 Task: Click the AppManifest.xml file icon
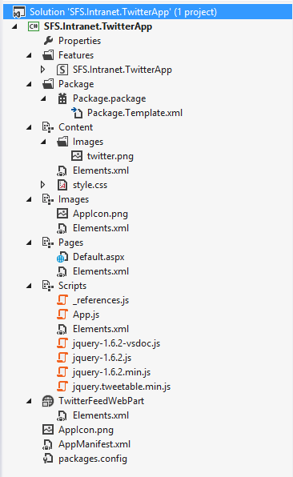click(48, 444)
